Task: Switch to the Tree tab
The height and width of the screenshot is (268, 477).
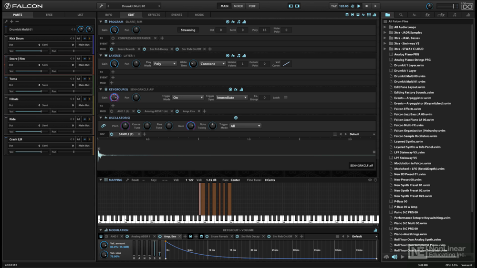Action: [x=49, y=15]
